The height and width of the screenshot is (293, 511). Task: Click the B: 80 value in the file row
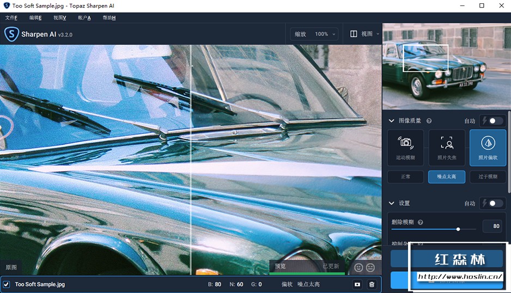pyautogui.click(x=215, y=284)
